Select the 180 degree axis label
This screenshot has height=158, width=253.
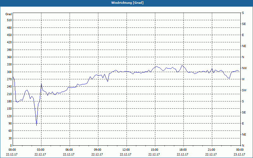click(x=9, y=101)
